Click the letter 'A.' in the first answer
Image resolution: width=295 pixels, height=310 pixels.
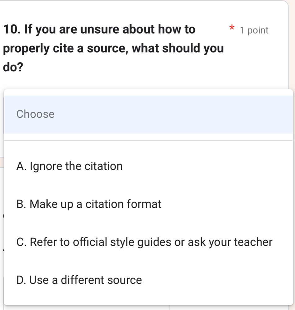point(22,166)
